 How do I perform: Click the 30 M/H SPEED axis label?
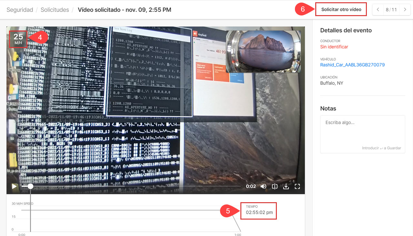click(23, 203)
